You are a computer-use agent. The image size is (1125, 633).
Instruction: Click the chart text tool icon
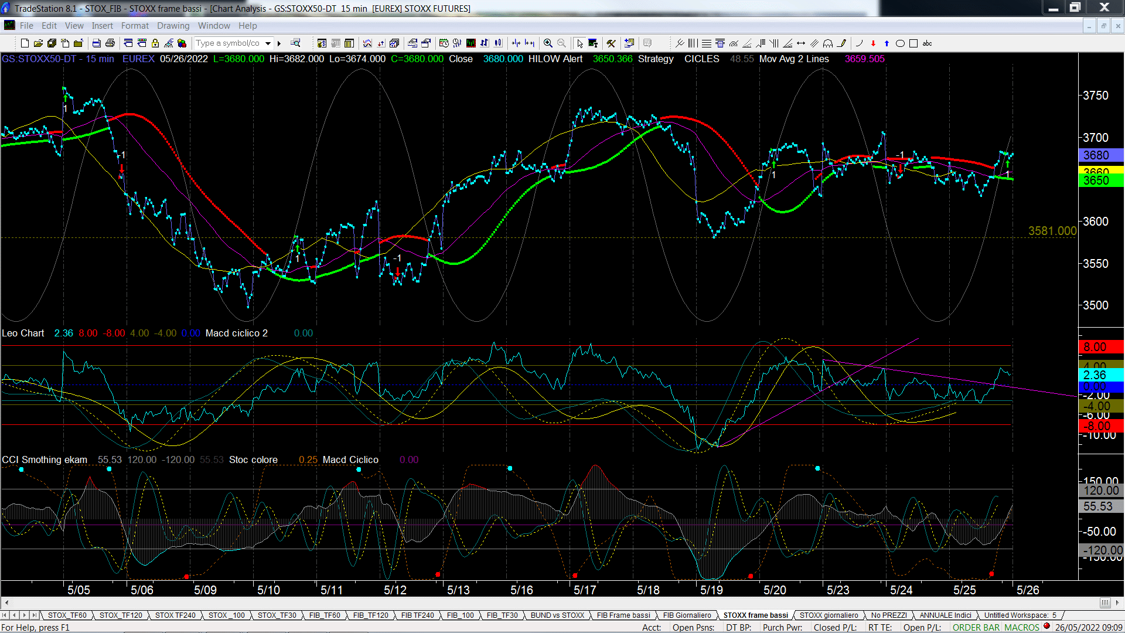click(x=593, y=43)
